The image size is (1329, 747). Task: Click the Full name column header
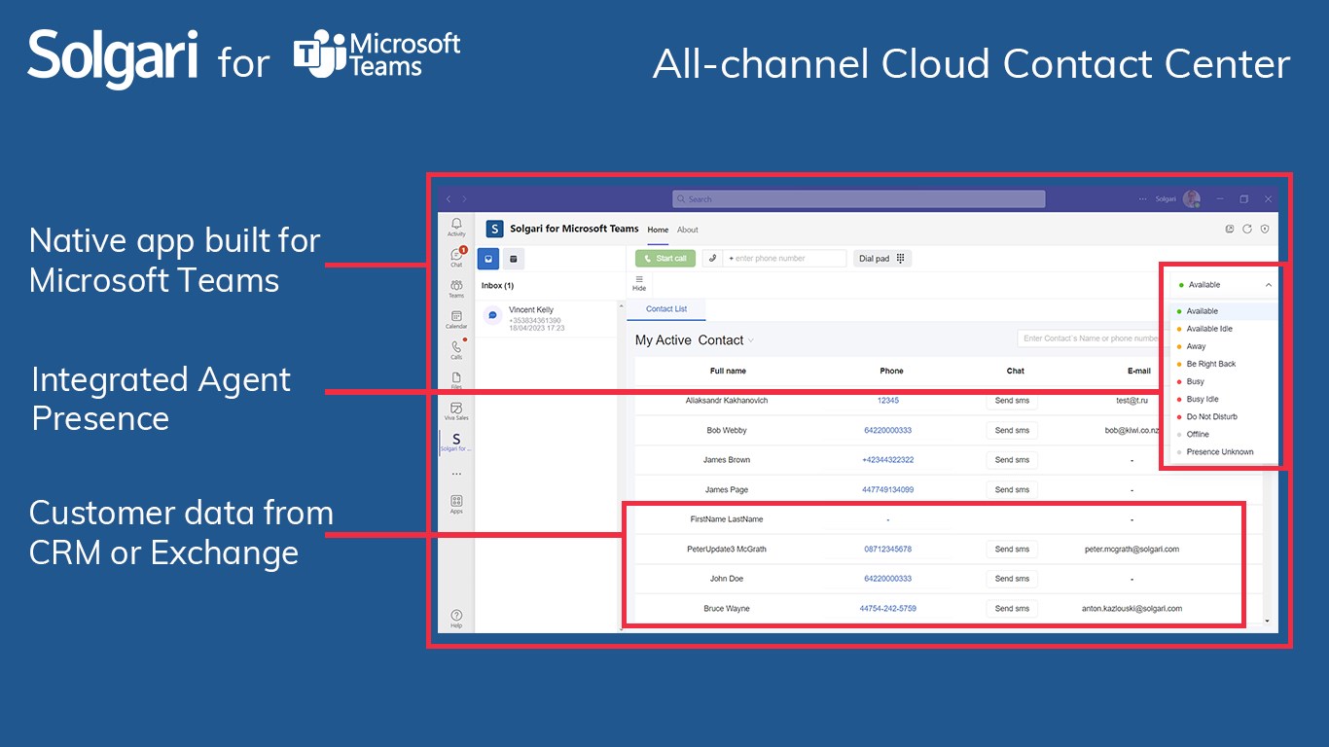[x=728, y=371]
